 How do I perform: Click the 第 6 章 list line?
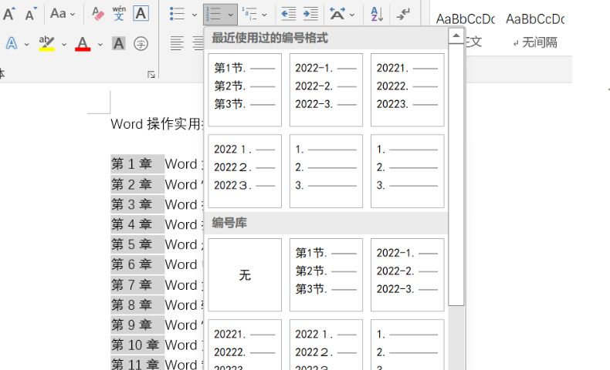(x=157, y=264)
